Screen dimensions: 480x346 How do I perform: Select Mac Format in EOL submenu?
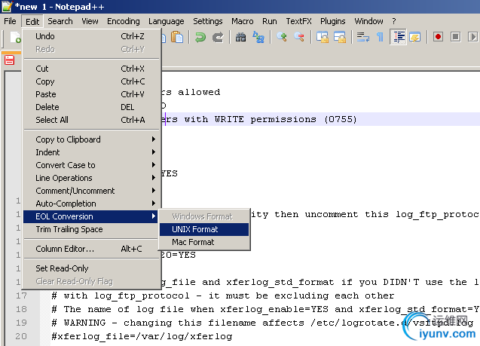204,242
